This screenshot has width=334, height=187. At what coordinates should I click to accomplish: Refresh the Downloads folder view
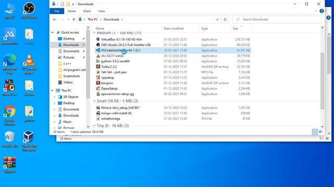(225, 20)
